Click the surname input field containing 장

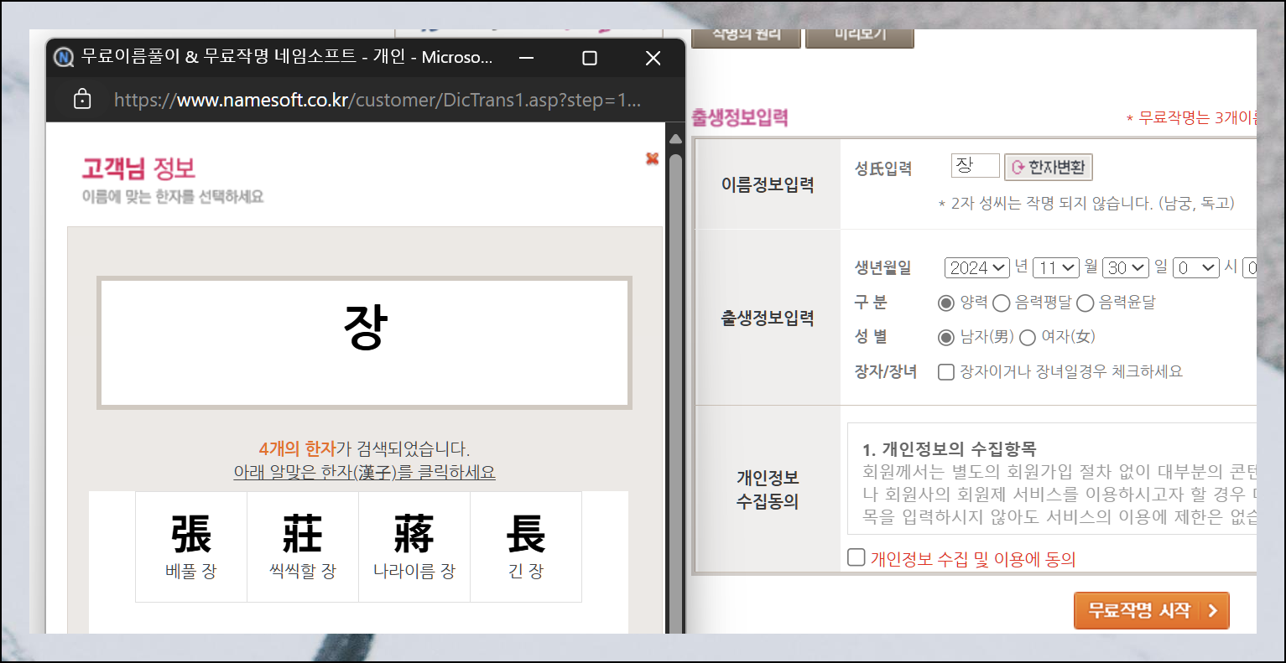[x=976, y=165]
